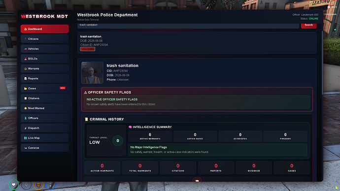Click the ONLINE status indicator

[313, 19]
